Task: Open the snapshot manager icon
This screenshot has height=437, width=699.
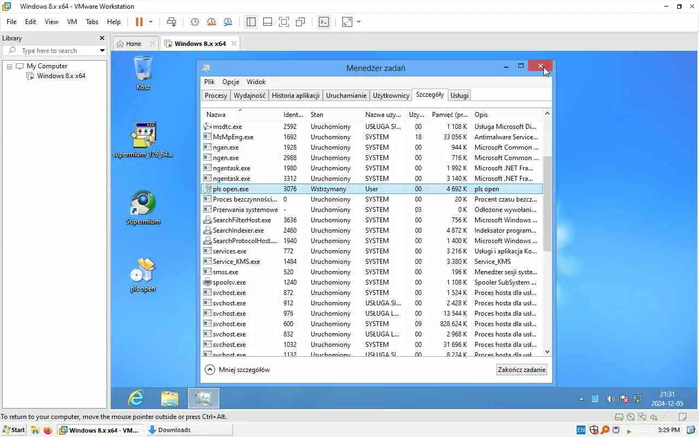Action: (x=228, y=22)
